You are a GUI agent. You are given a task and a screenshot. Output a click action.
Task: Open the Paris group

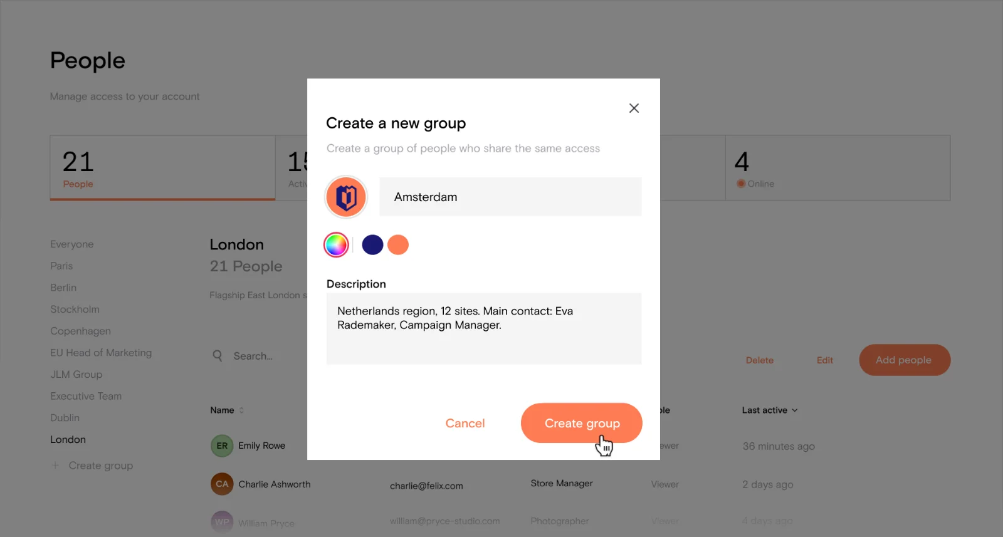click(61, 266)
